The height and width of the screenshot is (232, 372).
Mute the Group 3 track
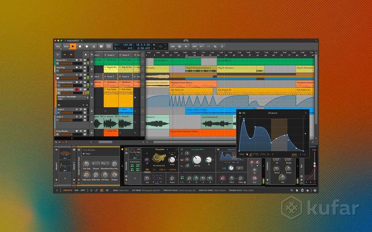85,75
